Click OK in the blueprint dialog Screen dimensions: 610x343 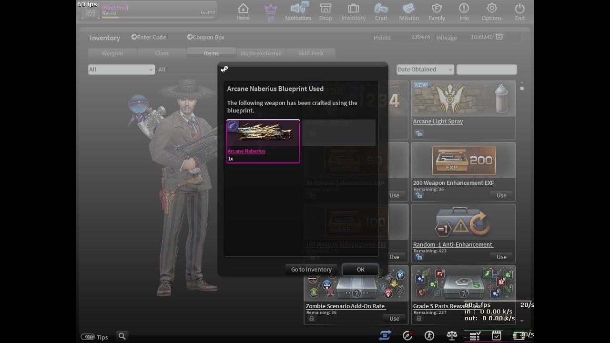[360, 270]
